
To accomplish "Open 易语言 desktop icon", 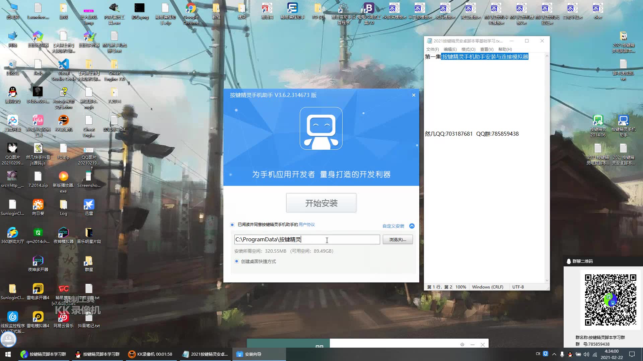I will pos(267,11).
